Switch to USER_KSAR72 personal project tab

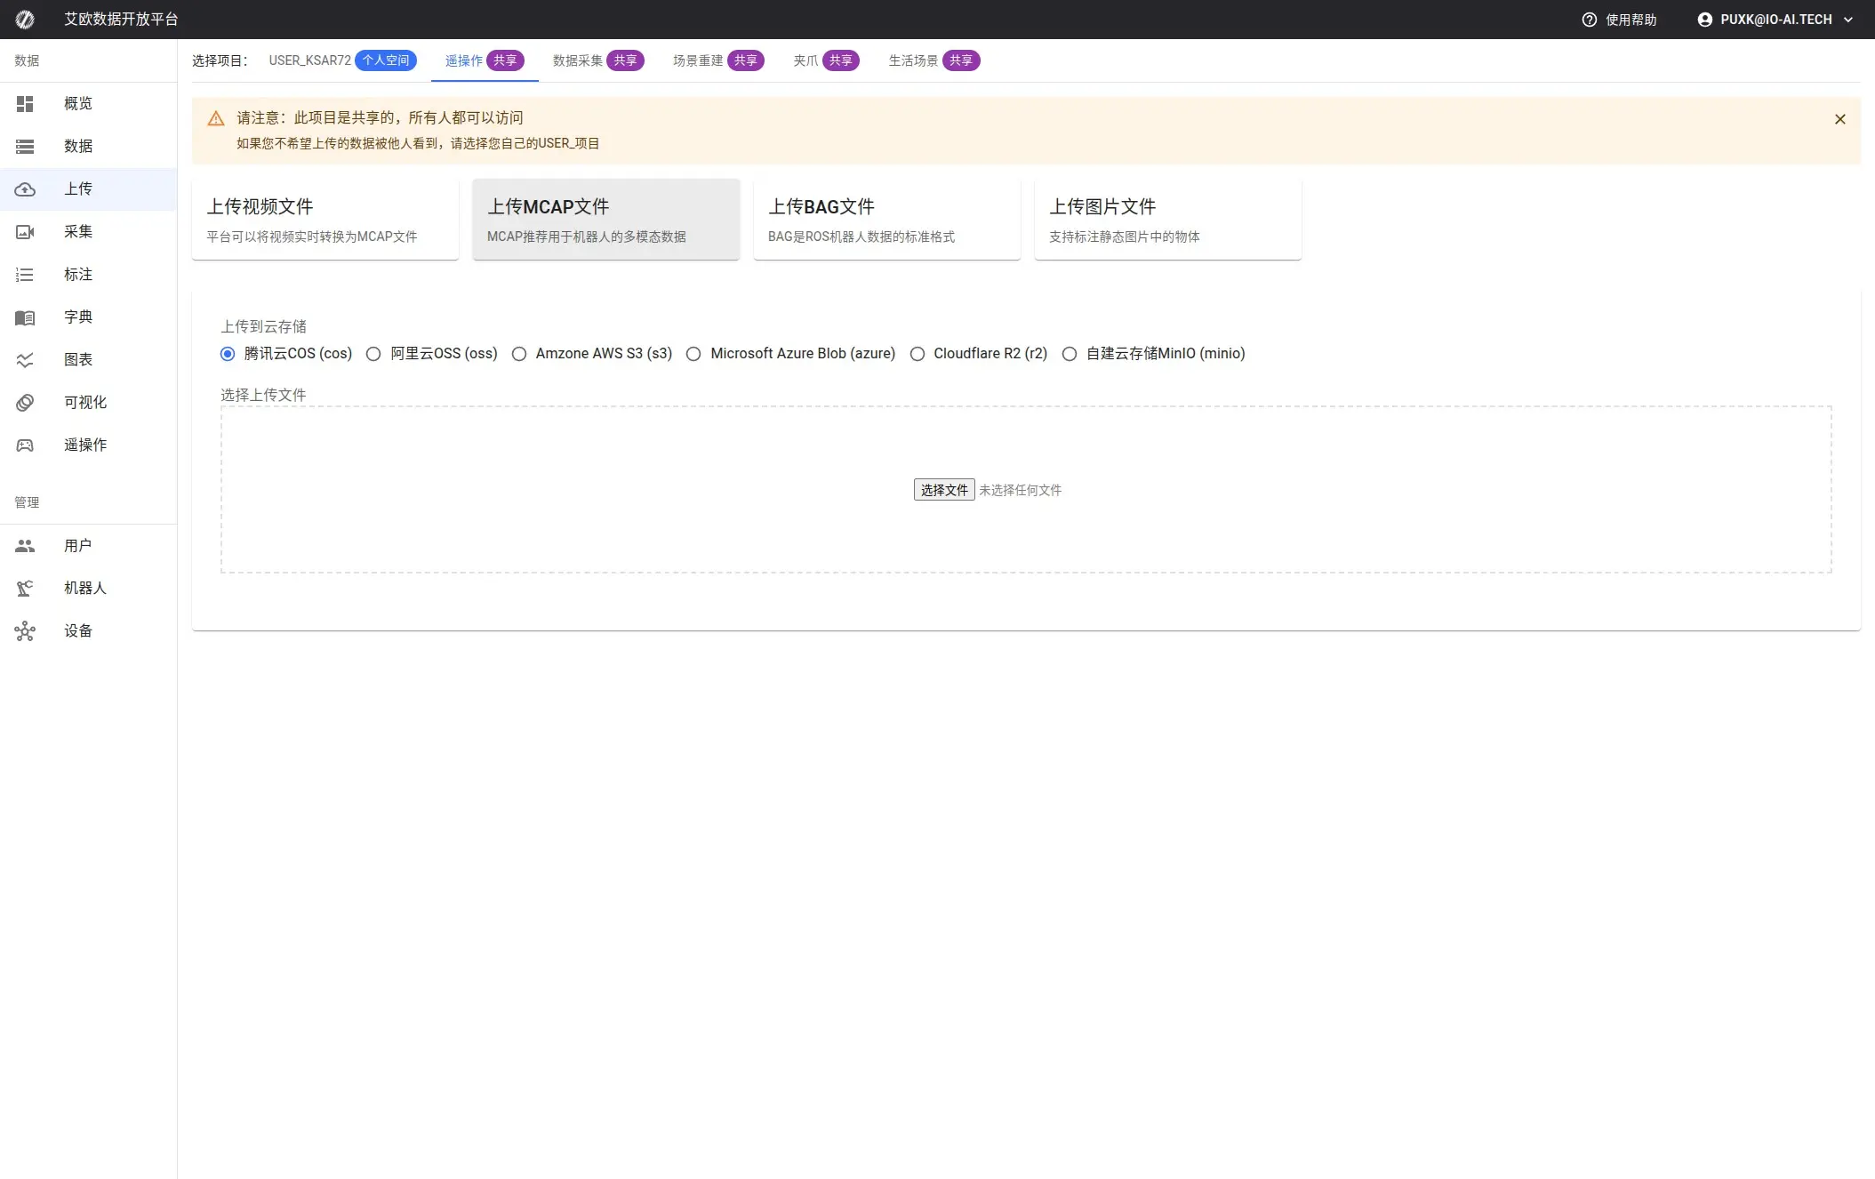tap(342, 60)
